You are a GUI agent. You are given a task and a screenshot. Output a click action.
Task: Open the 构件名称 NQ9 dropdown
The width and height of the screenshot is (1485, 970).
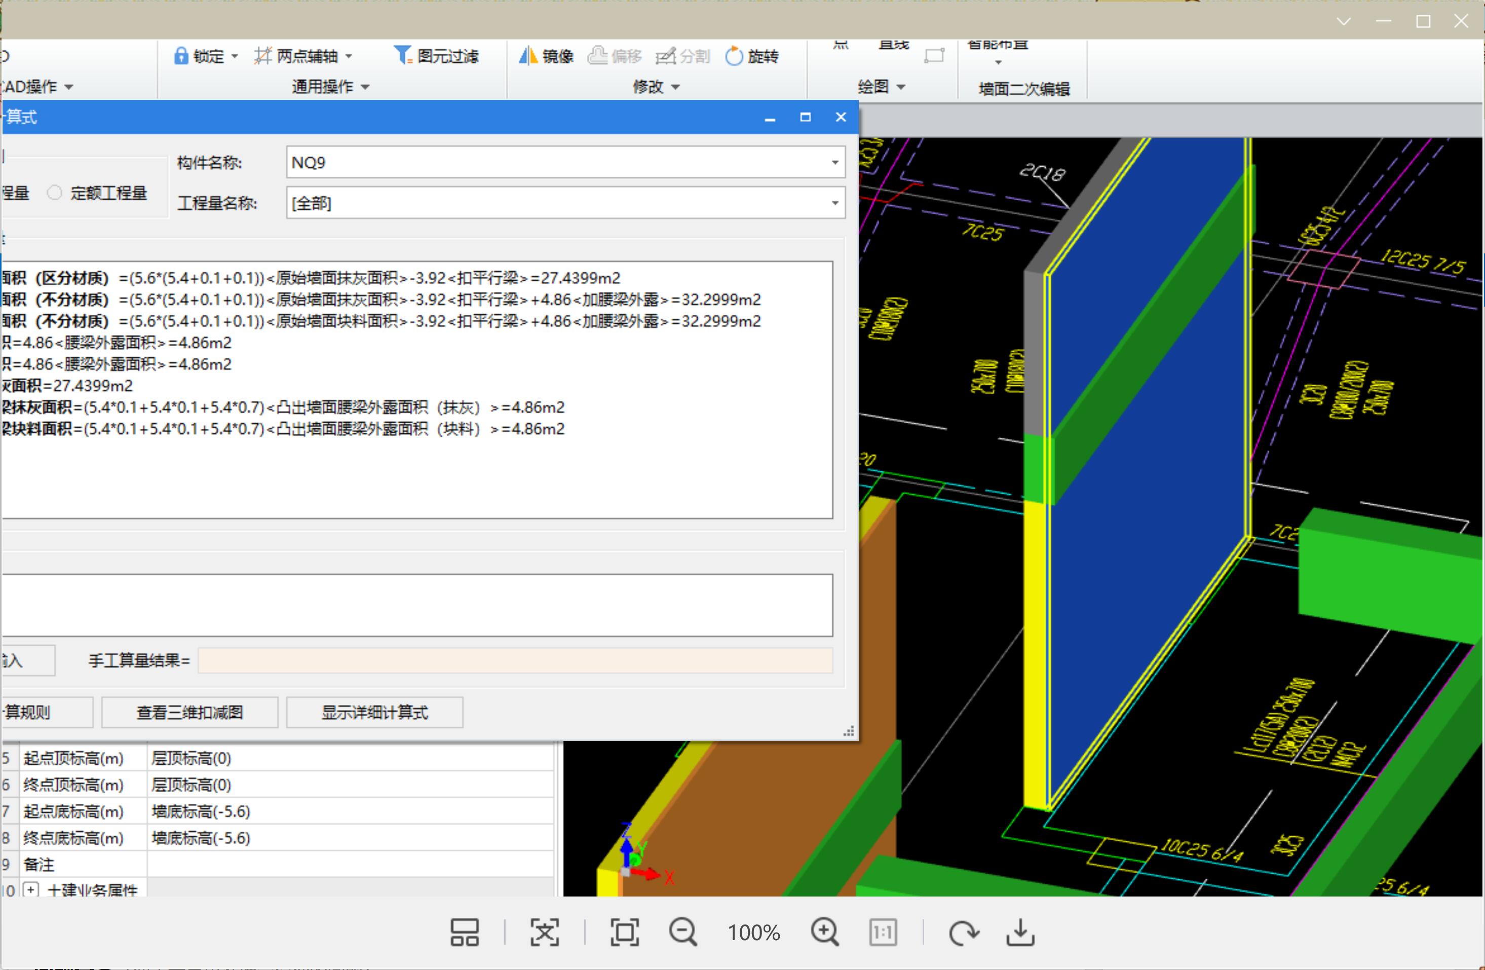(835, 162)
